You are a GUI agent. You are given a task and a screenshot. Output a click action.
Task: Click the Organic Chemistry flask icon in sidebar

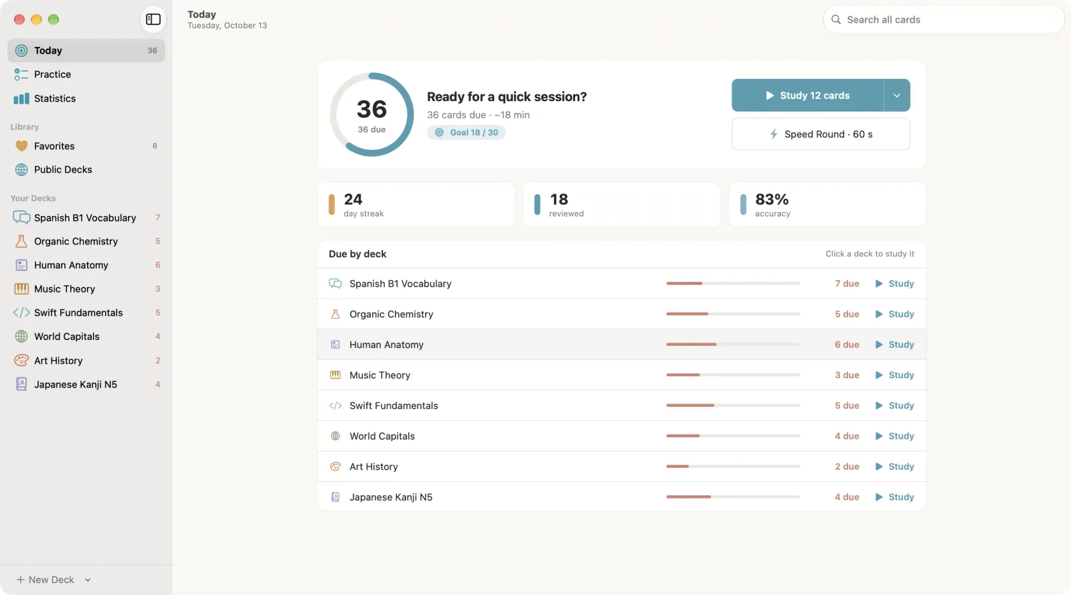click(21, 242)
